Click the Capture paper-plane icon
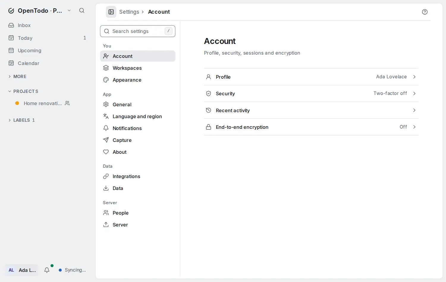This screenshot has width=446, height=282. 106,140
